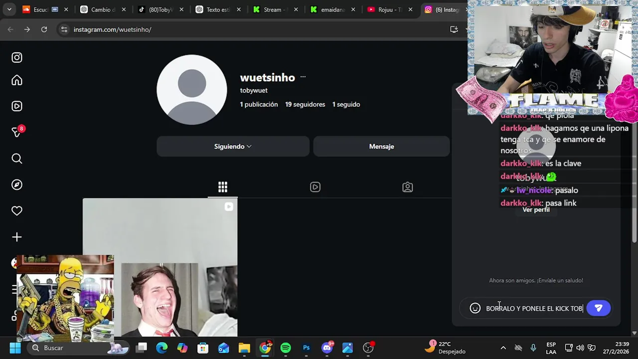Open Reels from the sidebar
The width and height of the screenshot is (638, 359).
[x=17, y=106]
